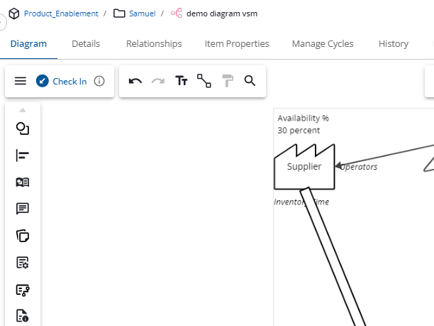Open the hamburger menu in the toolbar

coord(21,81)
